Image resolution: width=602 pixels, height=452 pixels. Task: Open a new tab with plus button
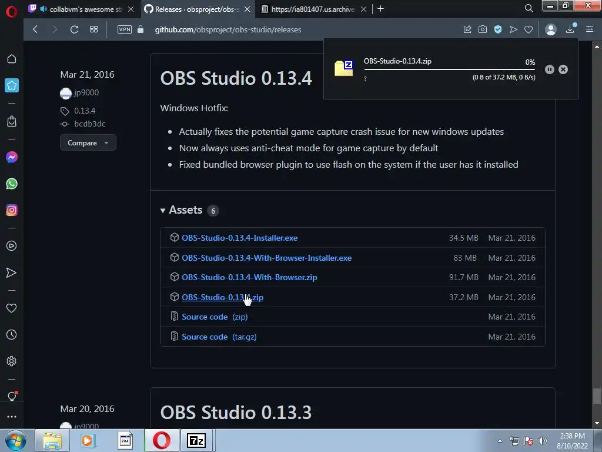(380, 9)
